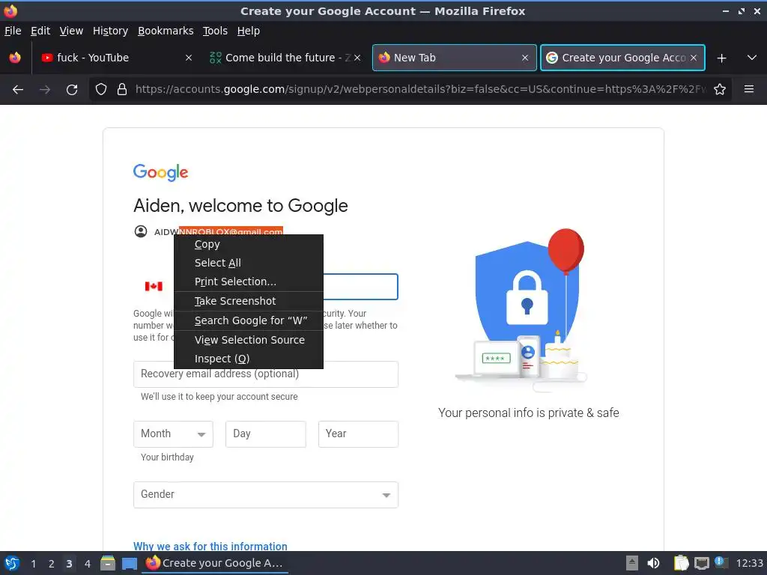This screenshot has width=767, height=575.
Task: Close the New Tab tab
Action: click(x=525, y=58)
